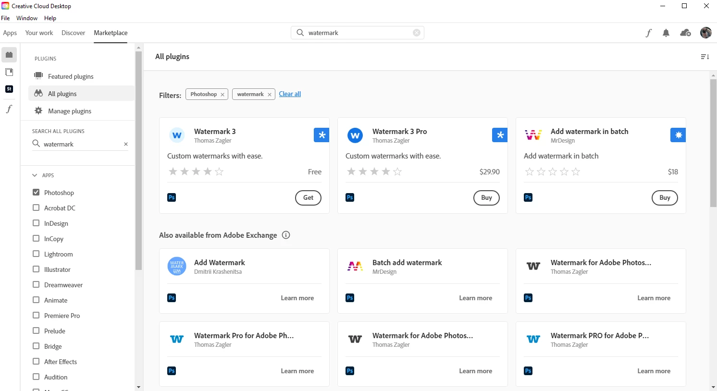The image size is (717, 391).
Task: Switch to the Discover tab
Action: coord(73,33)
